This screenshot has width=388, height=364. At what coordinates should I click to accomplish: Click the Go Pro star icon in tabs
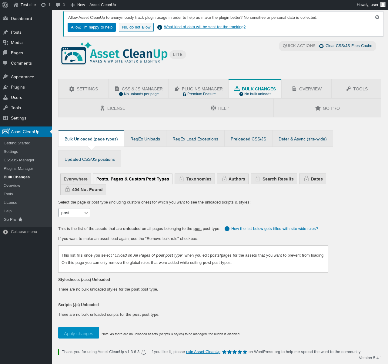[318, 108]
